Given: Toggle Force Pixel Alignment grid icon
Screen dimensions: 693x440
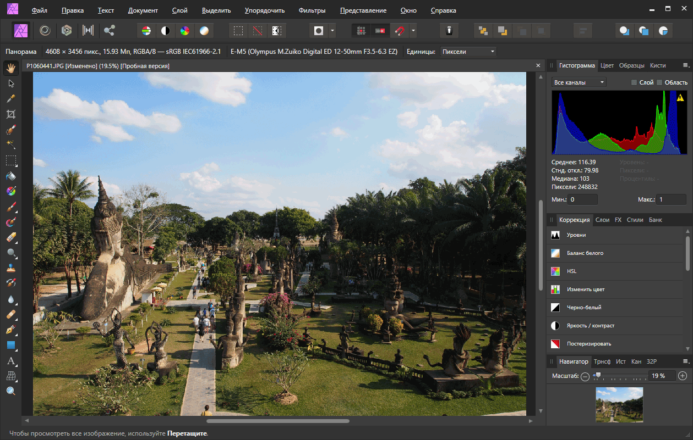Looking at the screenshot, I should coord(361,31).
